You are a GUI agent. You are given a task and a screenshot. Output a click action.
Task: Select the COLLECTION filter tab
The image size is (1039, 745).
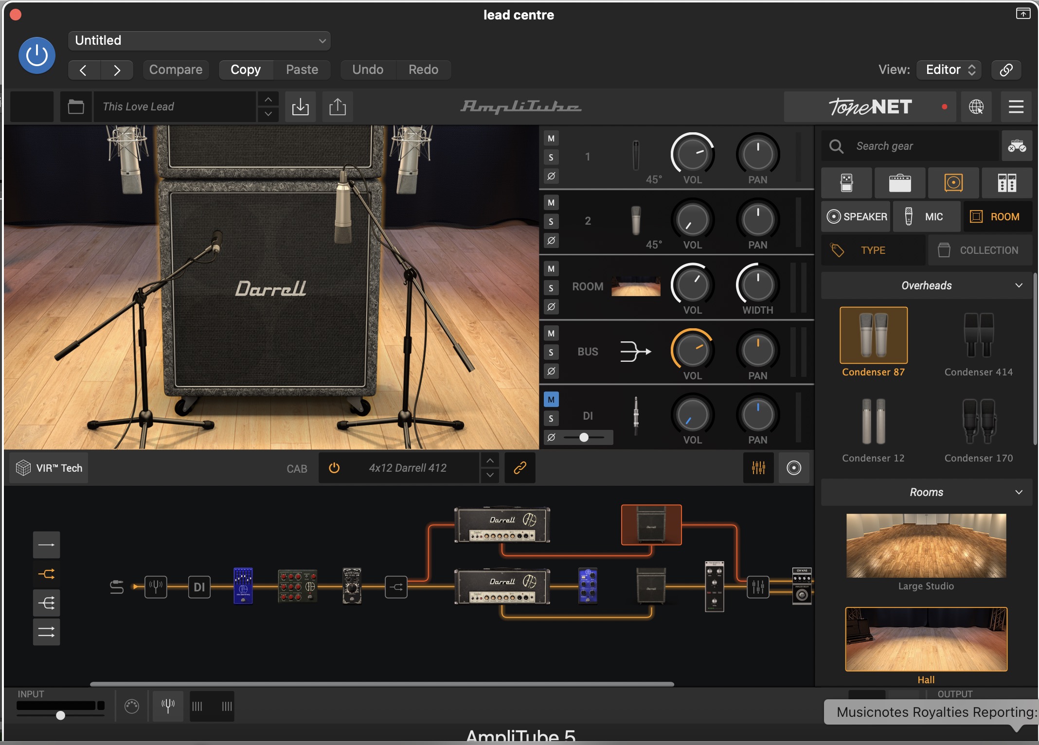pyautogui.click(x=980, y=250)
